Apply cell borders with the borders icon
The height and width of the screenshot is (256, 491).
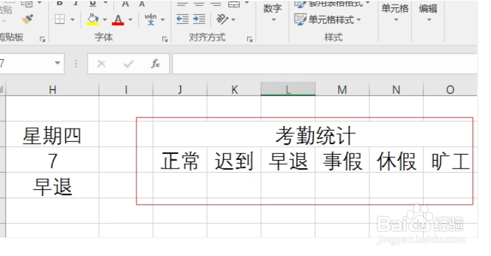click(x=60, y=19)
